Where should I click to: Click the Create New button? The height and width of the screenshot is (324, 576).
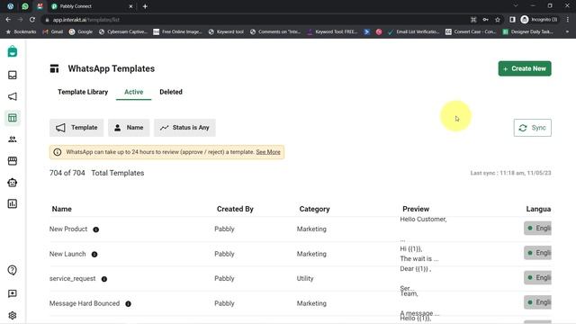[x=525, y=68]
